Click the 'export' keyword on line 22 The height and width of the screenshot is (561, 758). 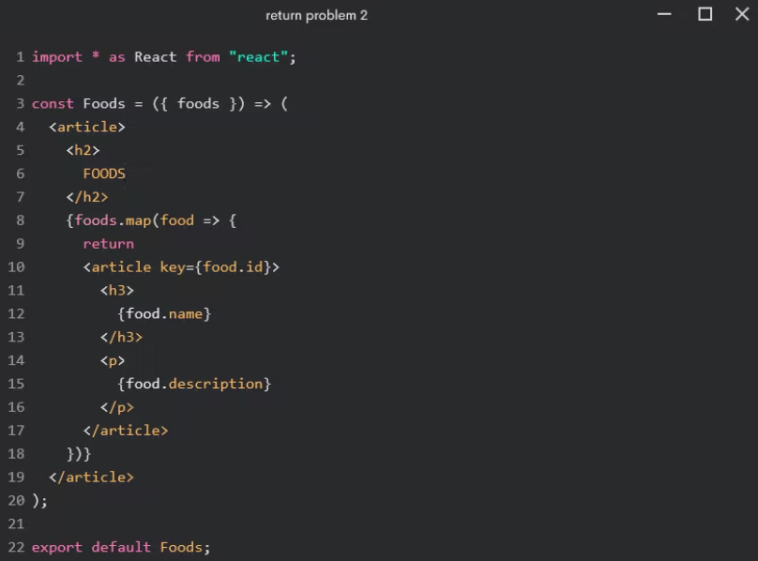57,547
